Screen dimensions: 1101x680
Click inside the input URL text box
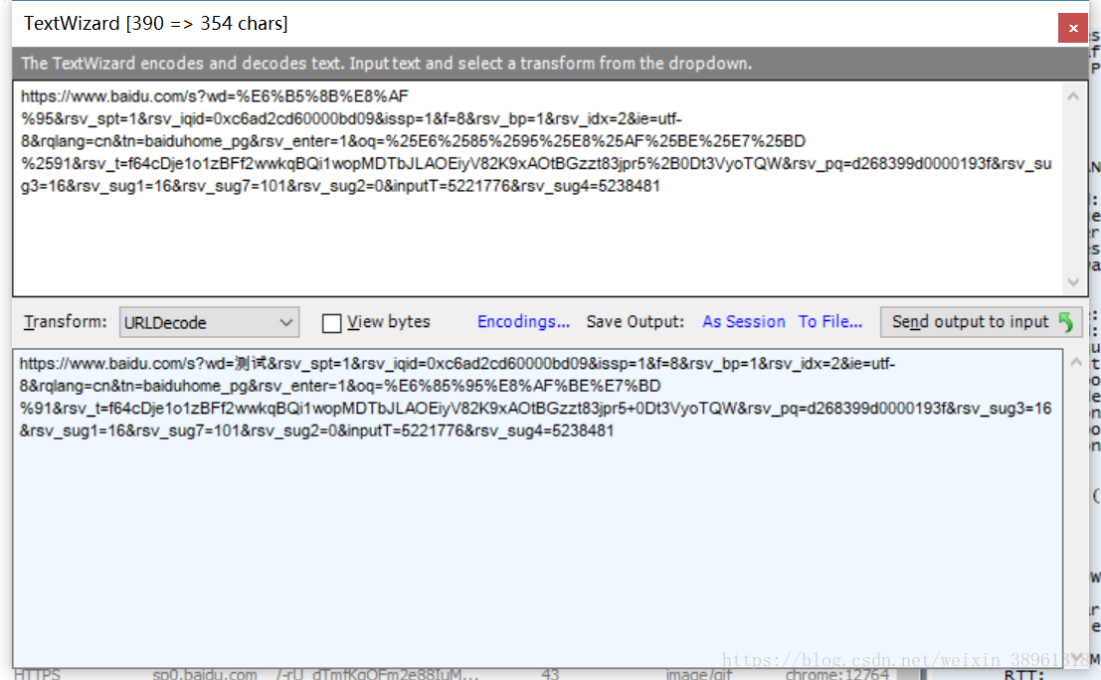coord(538,188)
